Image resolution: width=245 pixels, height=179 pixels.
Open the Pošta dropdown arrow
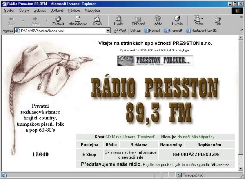point(202,19)
